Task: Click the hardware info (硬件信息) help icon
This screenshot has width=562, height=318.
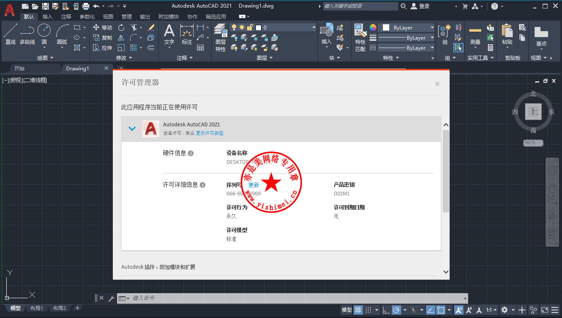Action: pyautogui.click(x=191, y=153)
